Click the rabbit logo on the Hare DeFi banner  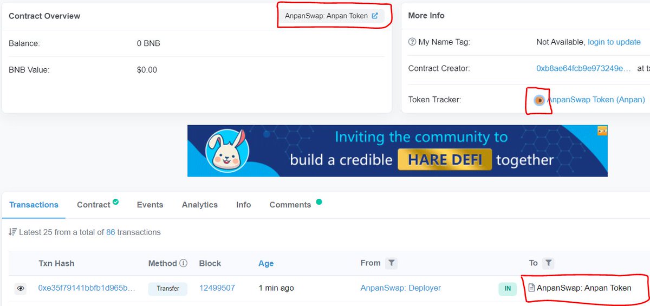[x=227, y=151]
